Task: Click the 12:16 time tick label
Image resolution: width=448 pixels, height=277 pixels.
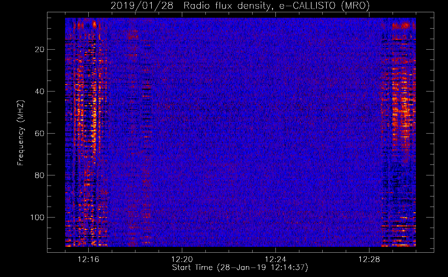Action: click(88, 260)
